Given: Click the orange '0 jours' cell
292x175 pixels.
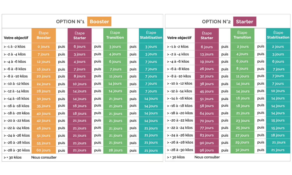Looking at the screenshot, I should tap(44, 47).
